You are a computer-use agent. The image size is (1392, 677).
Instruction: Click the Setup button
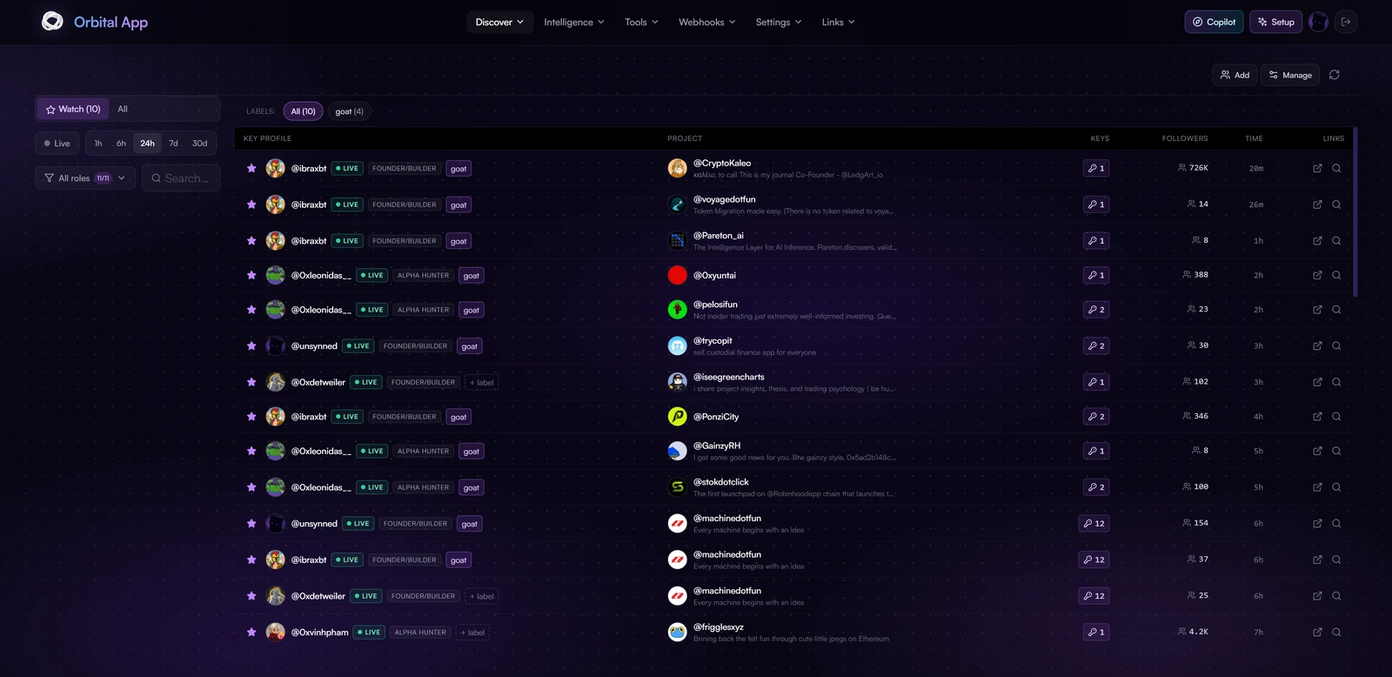pyautogui.click(x=1275, y=22)
